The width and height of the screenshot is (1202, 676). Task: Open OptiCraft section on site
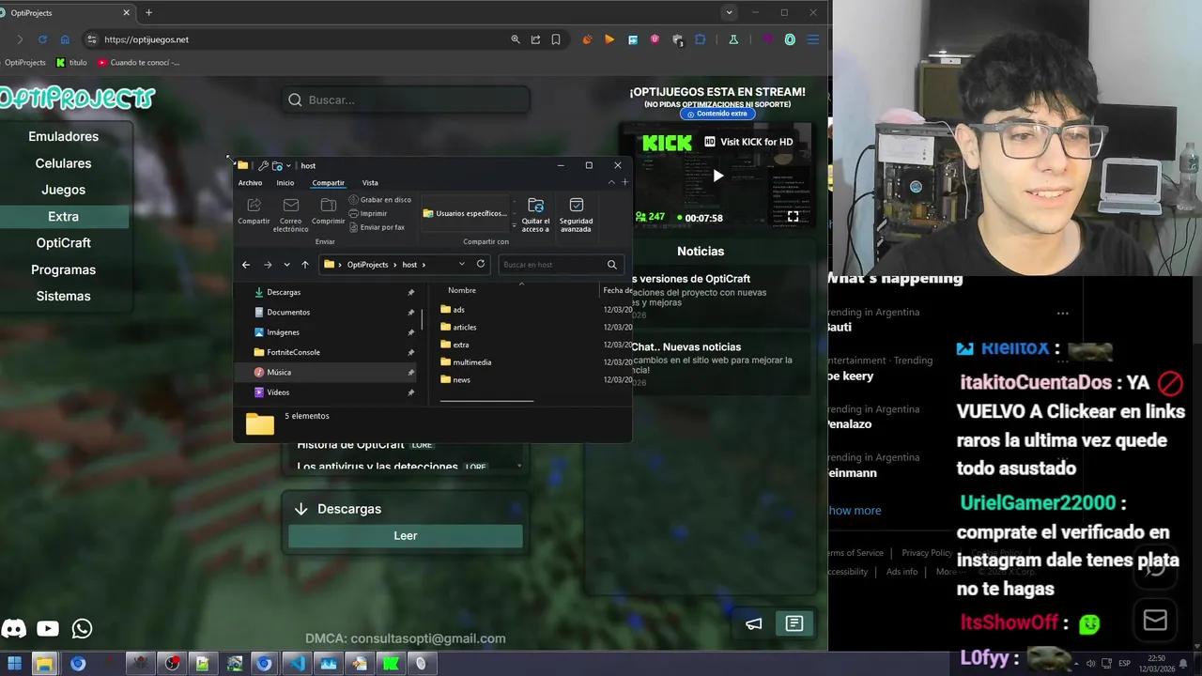[x=64, y=243]
